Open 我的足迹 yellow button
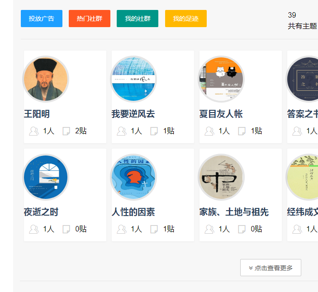This screenshot has height=292, width=318. click(x=185, y=19)
